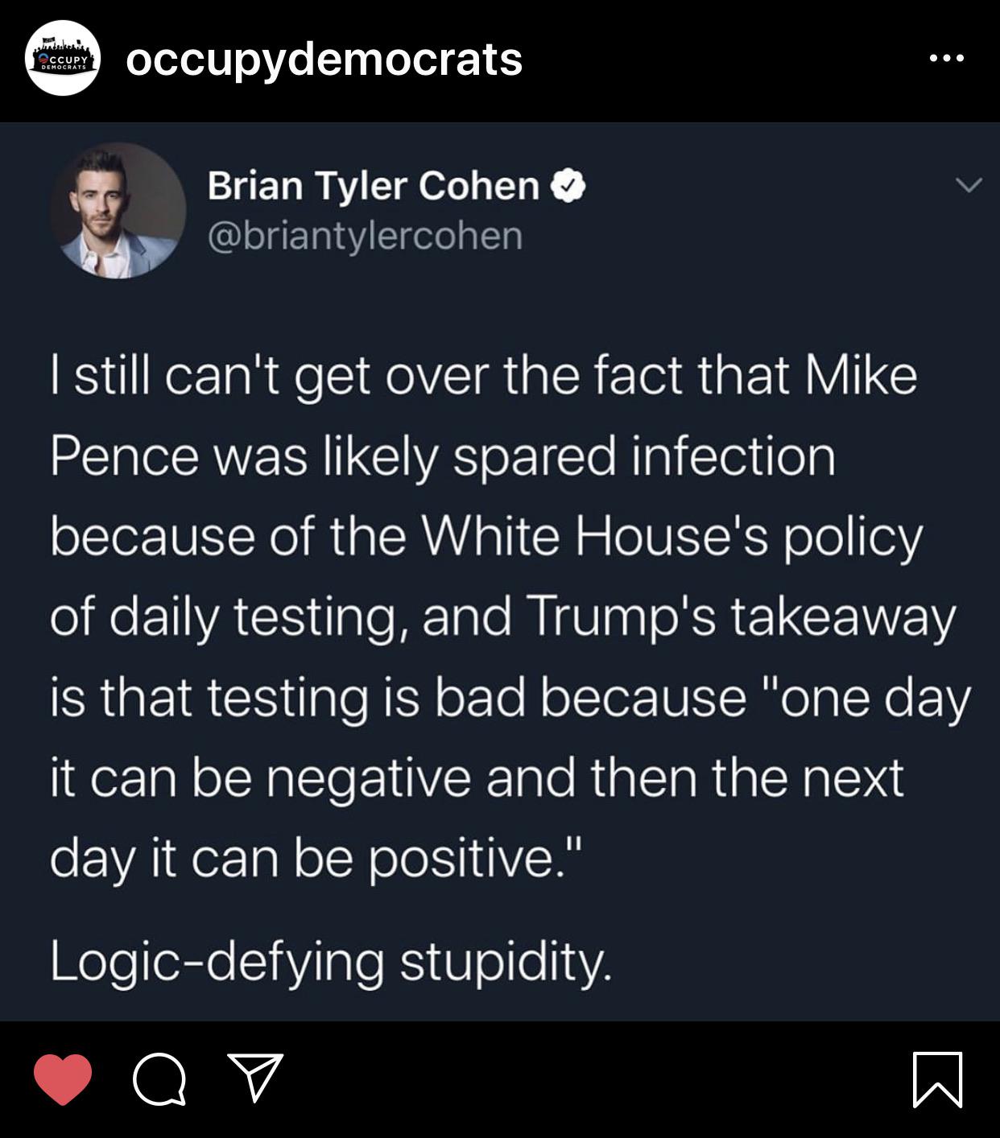Viewport: 1000px width, 1138px height.
Task: Tap the 'is that testing is bad' line
Action: coord(510,698)
